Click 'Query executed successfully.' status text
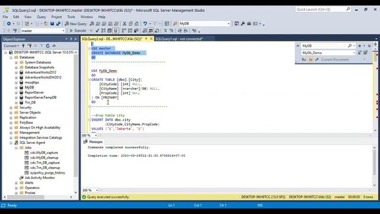The width and height of the screenshot is (380, 214). [x=108, y=197]
